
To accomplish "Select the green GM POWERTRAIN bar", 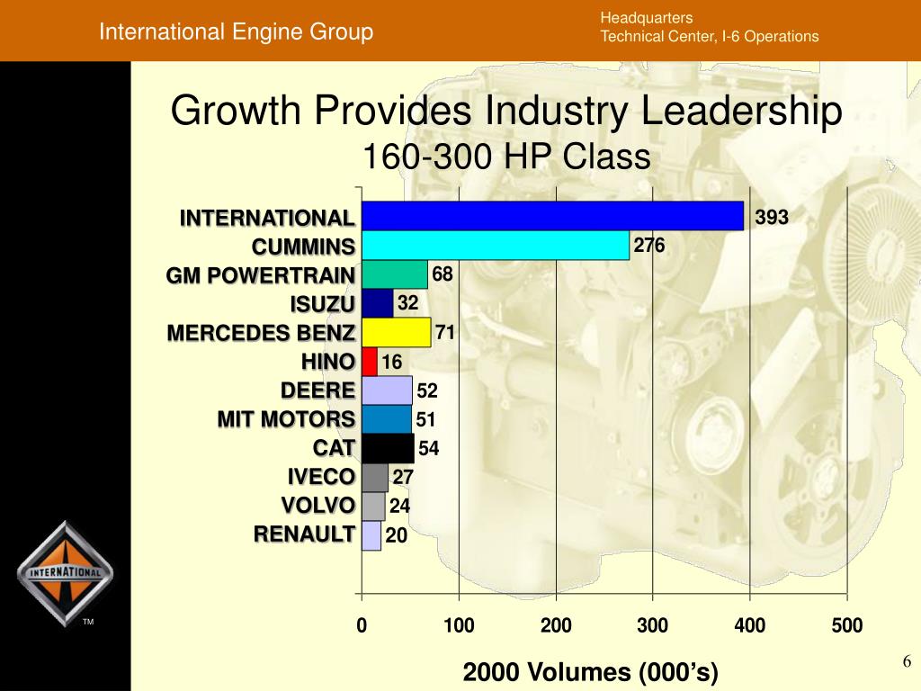I will (394, 274).
